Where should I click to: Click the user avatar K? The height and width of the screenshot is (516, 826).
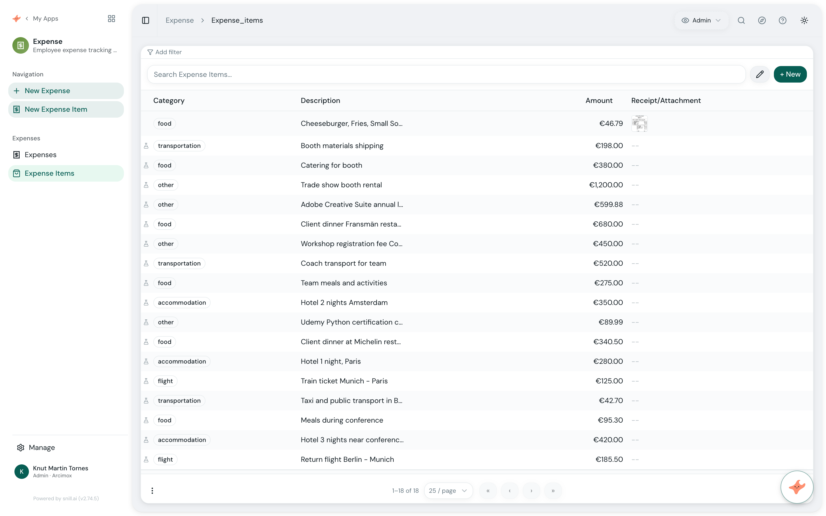tap(21, 472)
